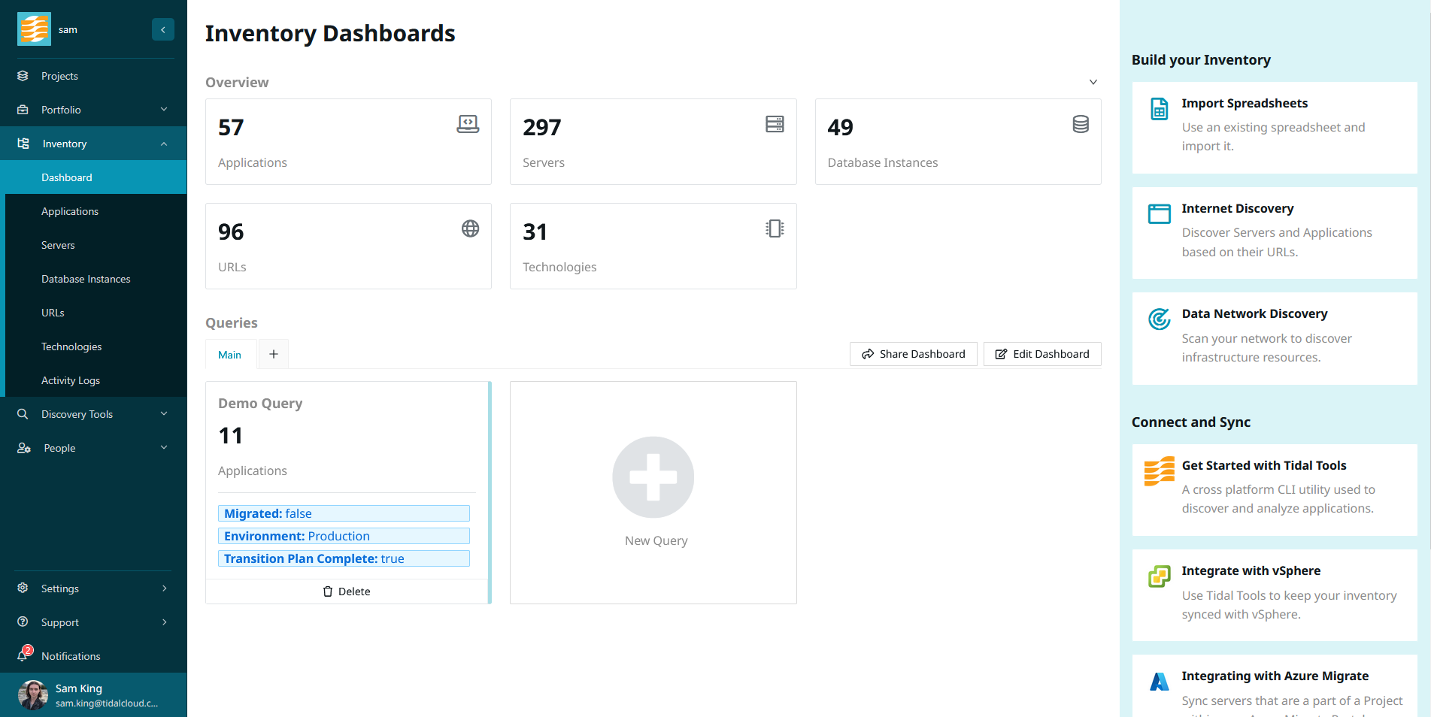Screen dimensions: 1431x717
Task: Click the Edit Dashboard button
Action: (x=1041, y=354)
